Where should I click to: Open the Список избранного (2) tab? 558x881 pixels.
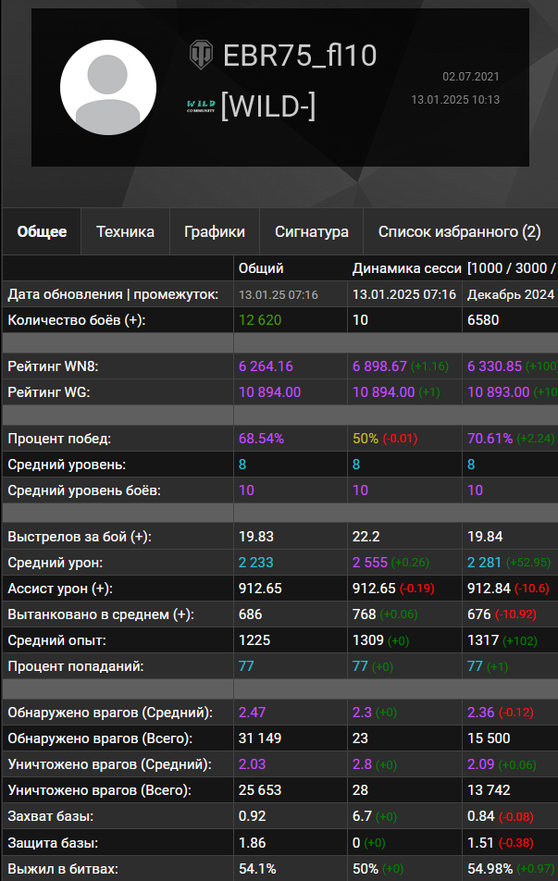pos(459,231)
